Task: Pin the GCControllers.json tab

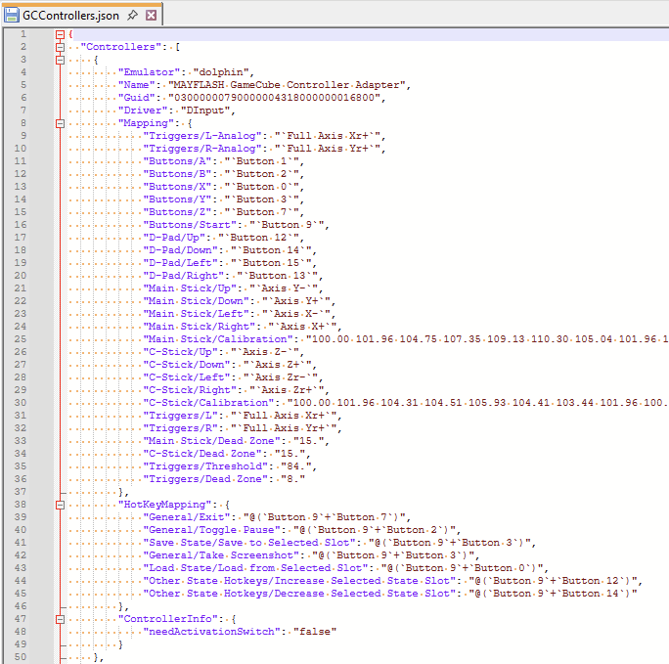Action: [132, 16]
